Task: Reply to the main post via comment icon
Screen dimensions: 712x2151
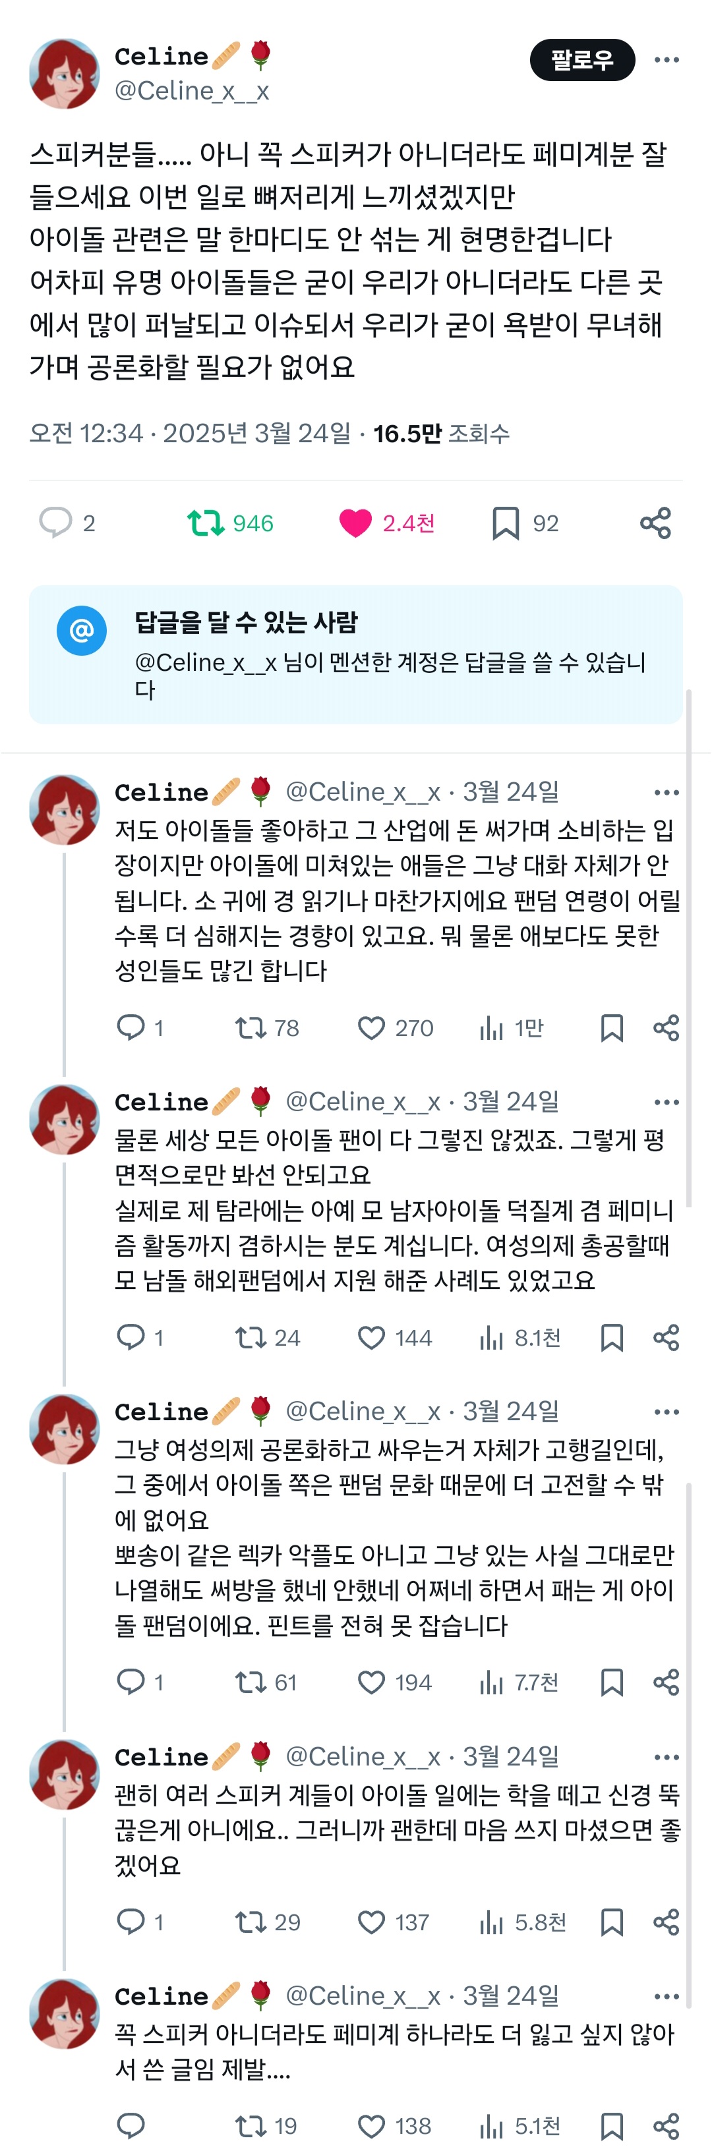Action: tap(56, 523)
